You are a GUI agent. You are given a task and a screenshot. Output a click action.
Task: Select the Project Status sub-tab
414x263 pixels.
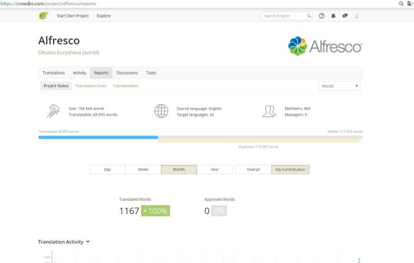[56, 86]
